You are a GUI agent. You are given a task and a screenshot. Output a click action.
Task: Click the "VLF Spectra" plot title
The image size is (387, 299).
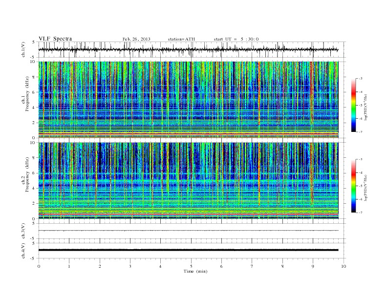(x=55, y=39)
